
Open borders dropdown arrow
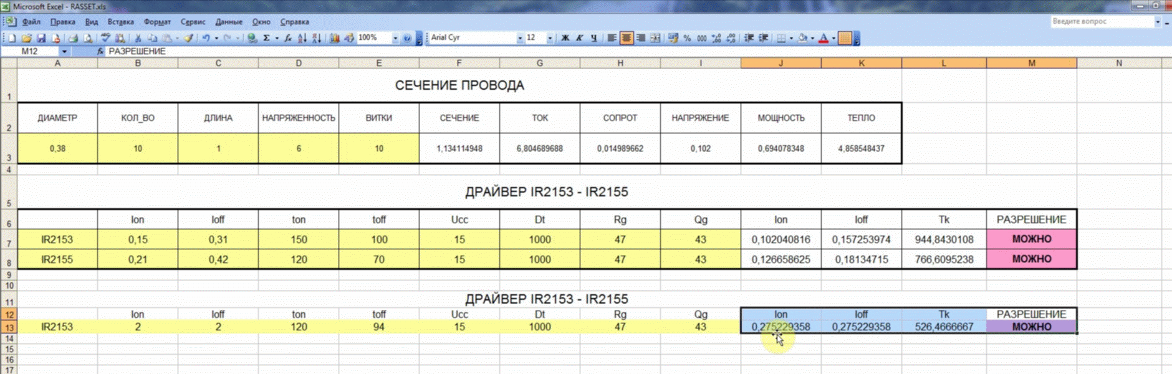pos(791,38)
